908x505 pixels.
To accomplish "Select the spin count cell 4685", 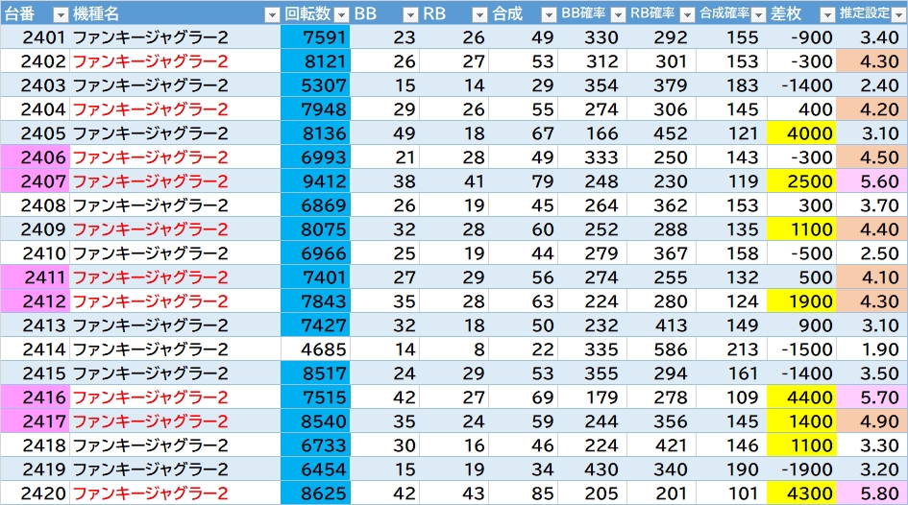I will [x=315, y=349].
